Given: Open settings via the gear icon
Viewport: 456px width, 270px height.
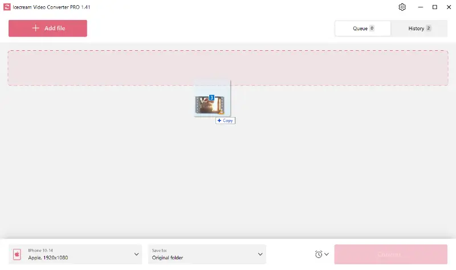Looking at the screenshot, I should (x=402, y=7).
